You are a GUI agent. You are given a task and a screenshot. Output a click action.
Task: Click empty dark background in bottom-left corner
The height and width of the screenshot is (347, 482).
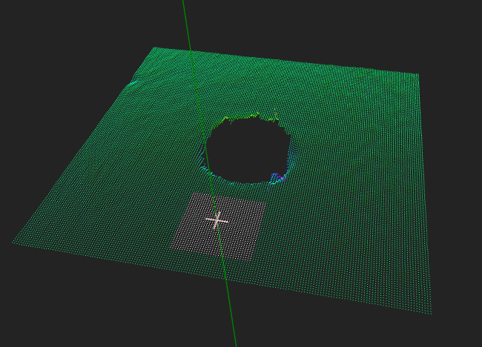30,319
